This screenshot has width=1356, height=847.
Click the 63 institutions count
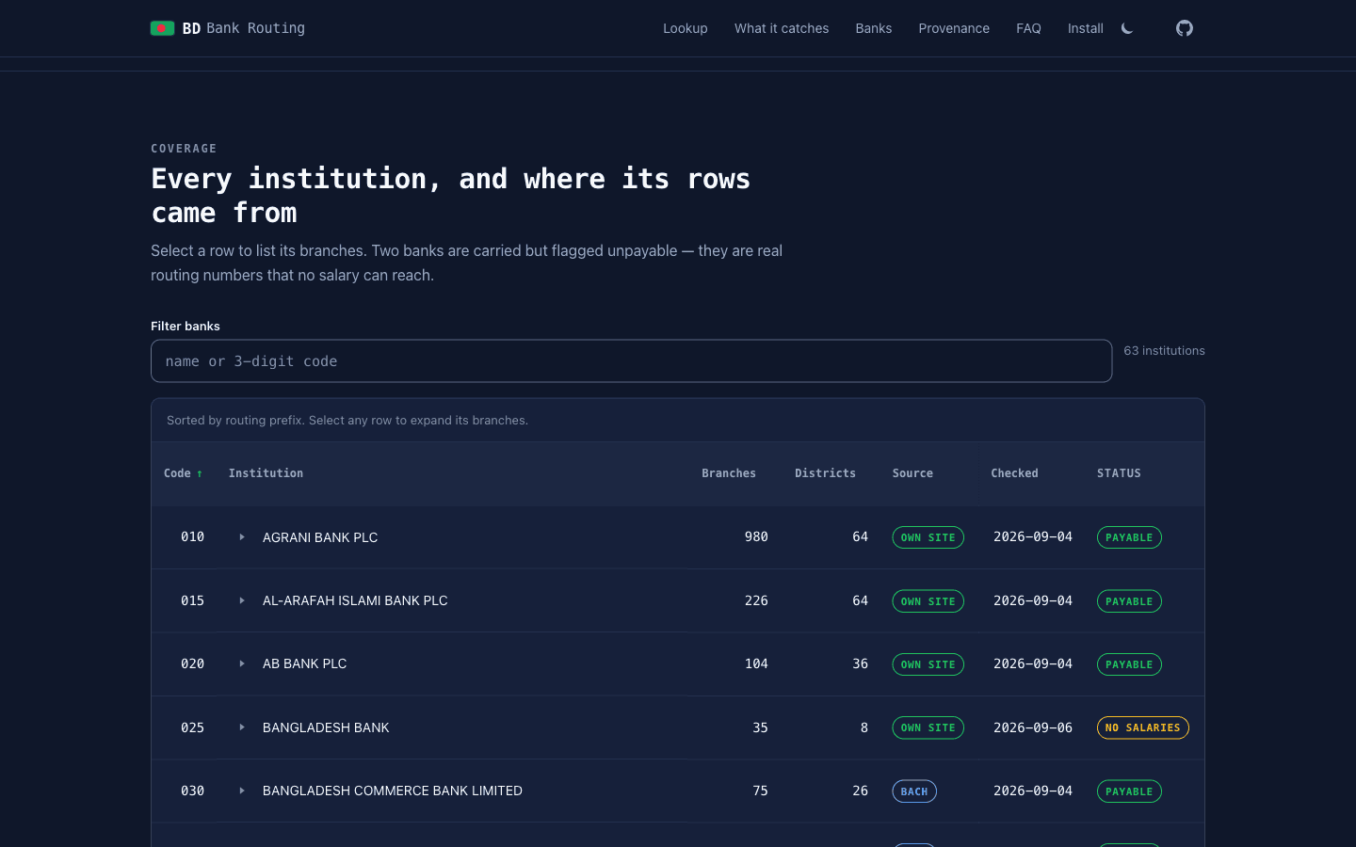(1164, 351)
